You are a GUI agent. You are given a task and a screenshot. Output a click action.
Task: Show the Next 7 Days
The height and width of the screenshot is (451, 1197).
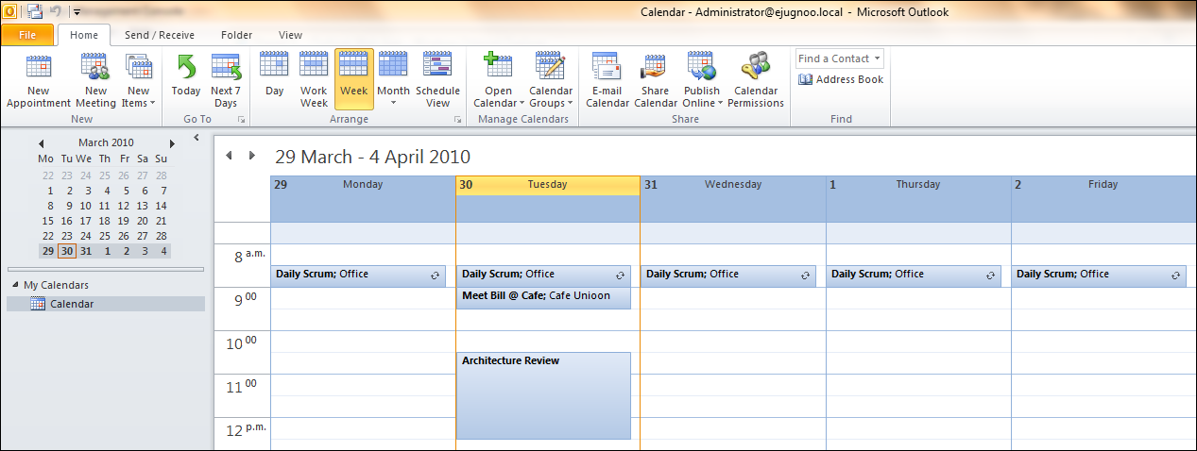[226, 80]
